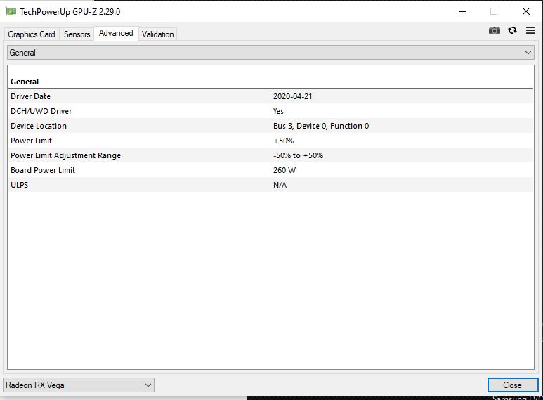Select the ULPS row label
The width and height of the screenshot is (543, 400).
pyautogui.click(x=20, y=185)
